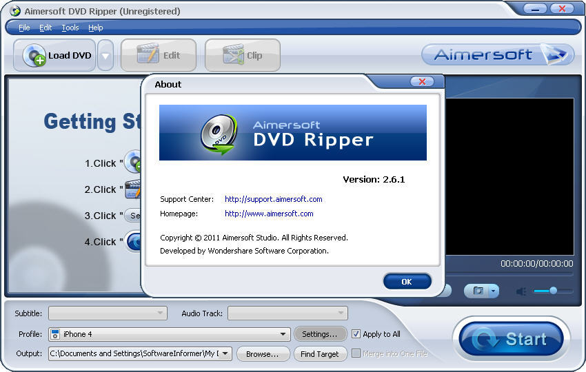Open the Edit menu
Image resolution: width=586 pixels, height=372 pixels.
46,28
